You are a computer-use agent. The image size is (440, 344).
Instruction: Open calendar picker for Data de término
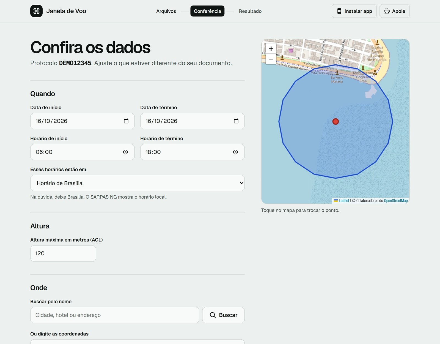coord(236,121)
